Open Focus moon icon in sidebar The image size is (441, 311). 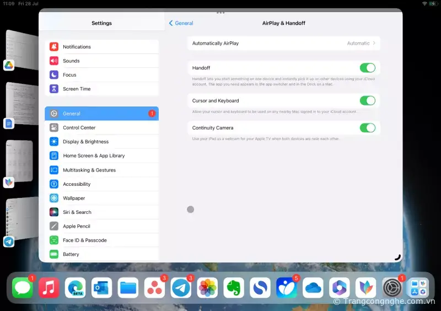pos(54,75)
